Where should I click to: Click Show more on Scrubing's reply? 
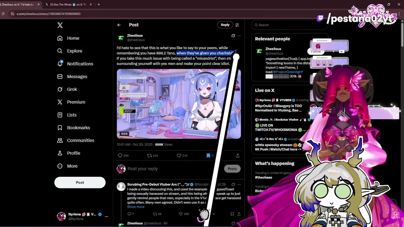pyautogui.click(x=136, y=207)
